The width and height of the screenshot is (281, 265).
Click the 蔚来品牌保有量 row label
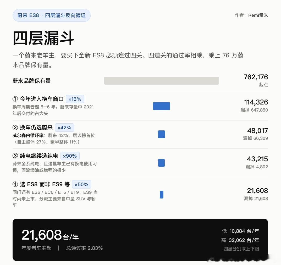(x=32, y=81)
